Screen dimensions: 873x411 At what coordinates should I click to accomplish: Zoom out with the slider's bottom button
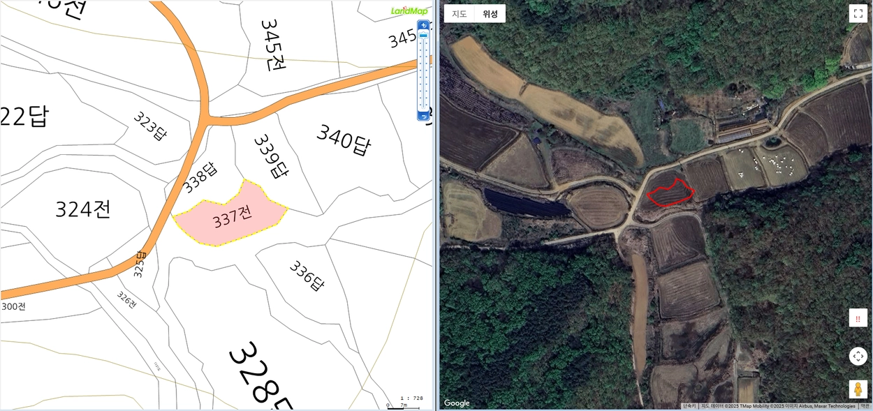423,115
